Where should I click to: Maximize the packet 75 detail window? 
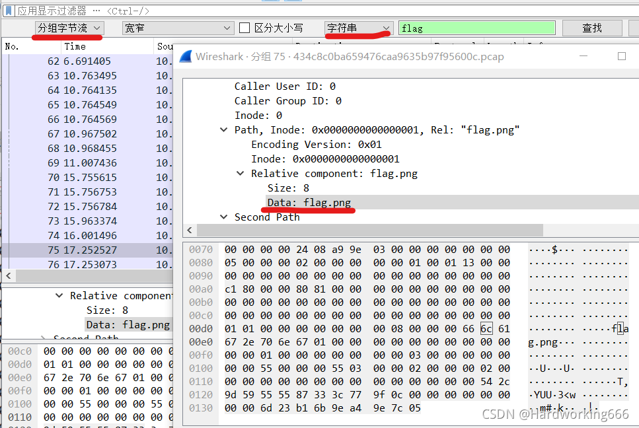click(x=621, y=56)
